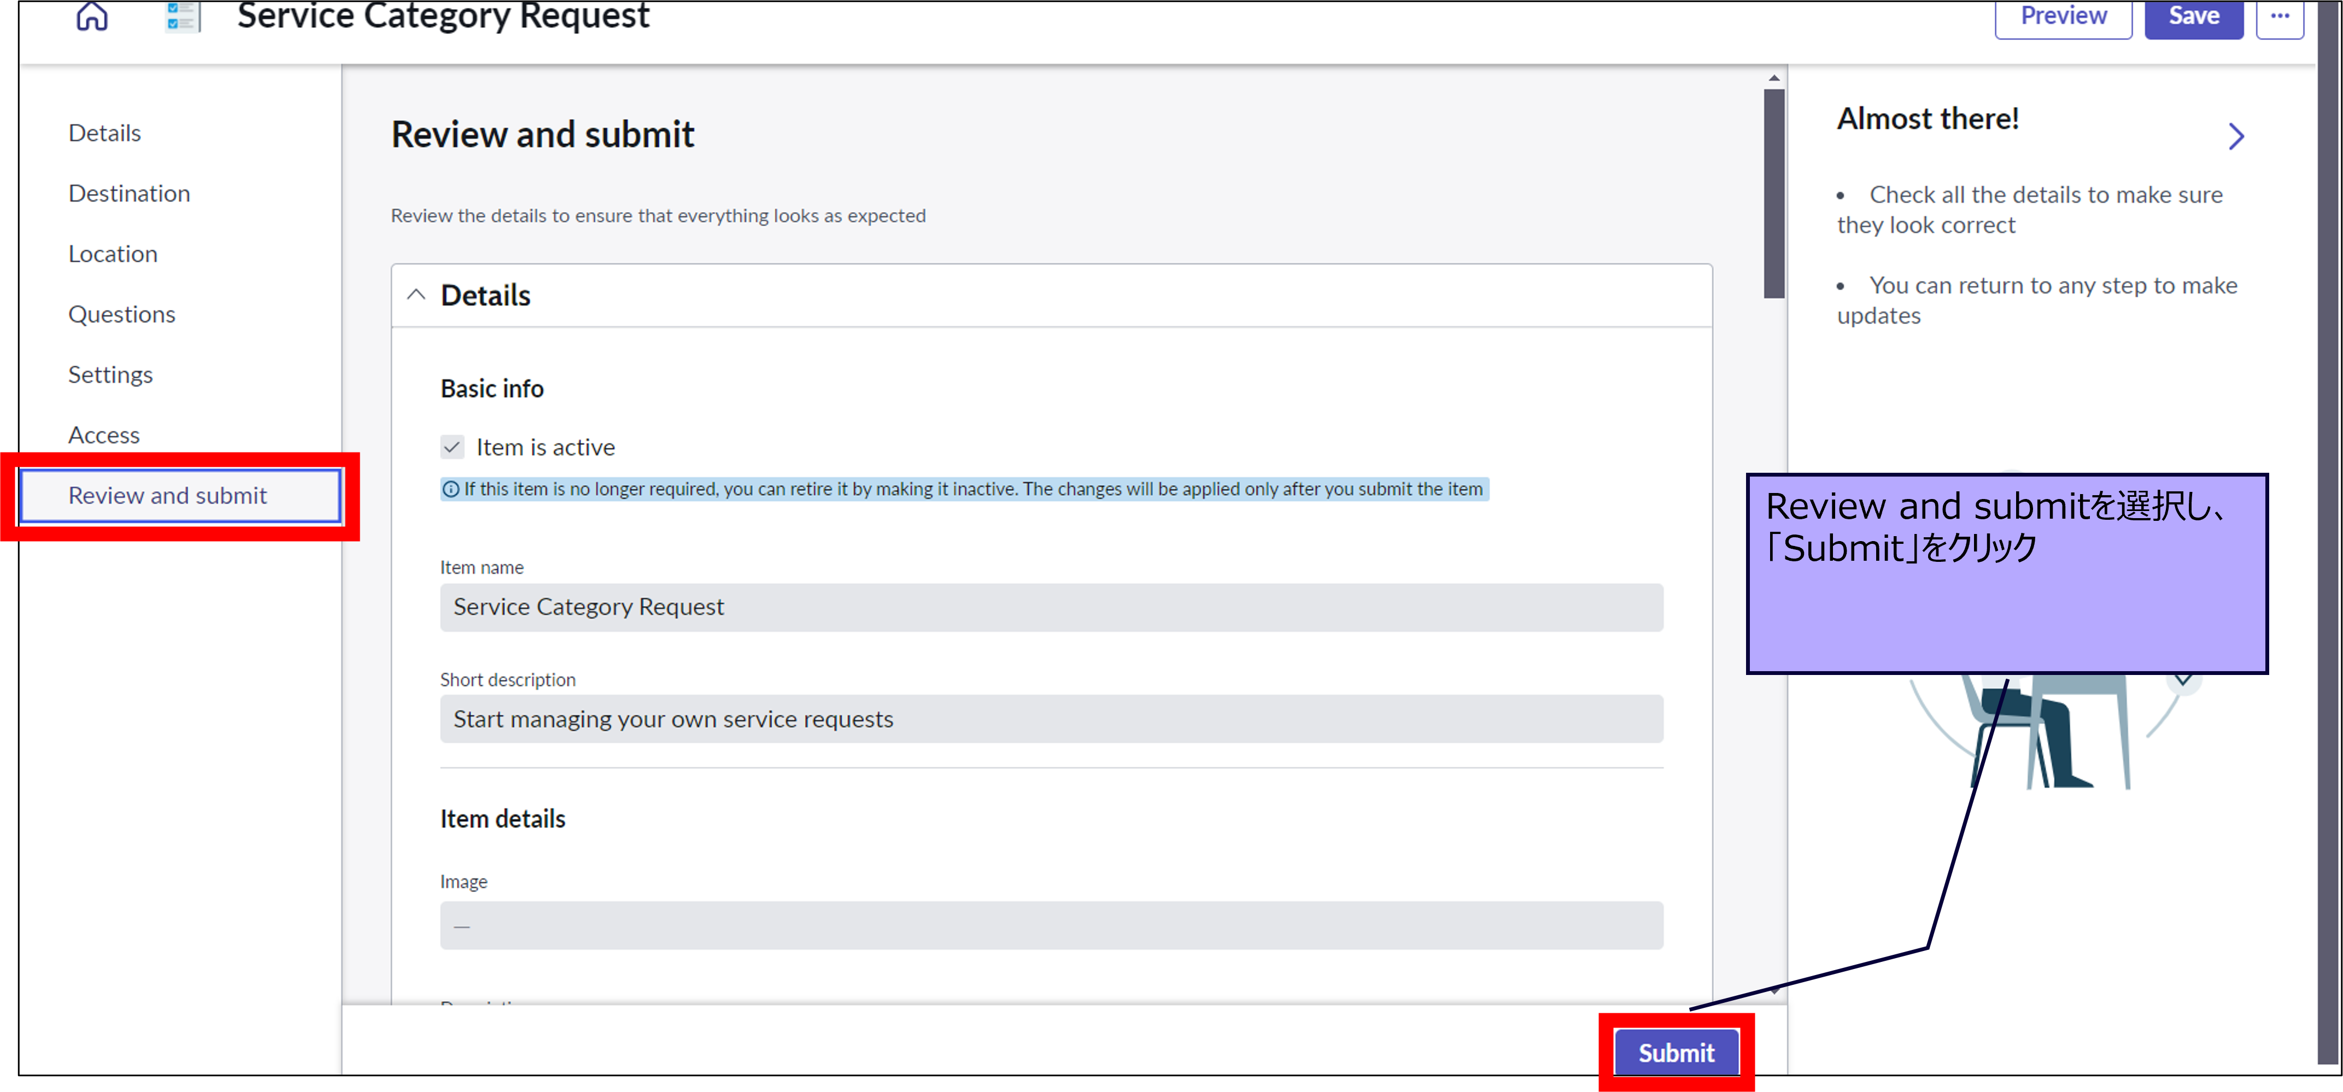
Task: Collapse the Almost there help panel
Action: click(2236, 137)
